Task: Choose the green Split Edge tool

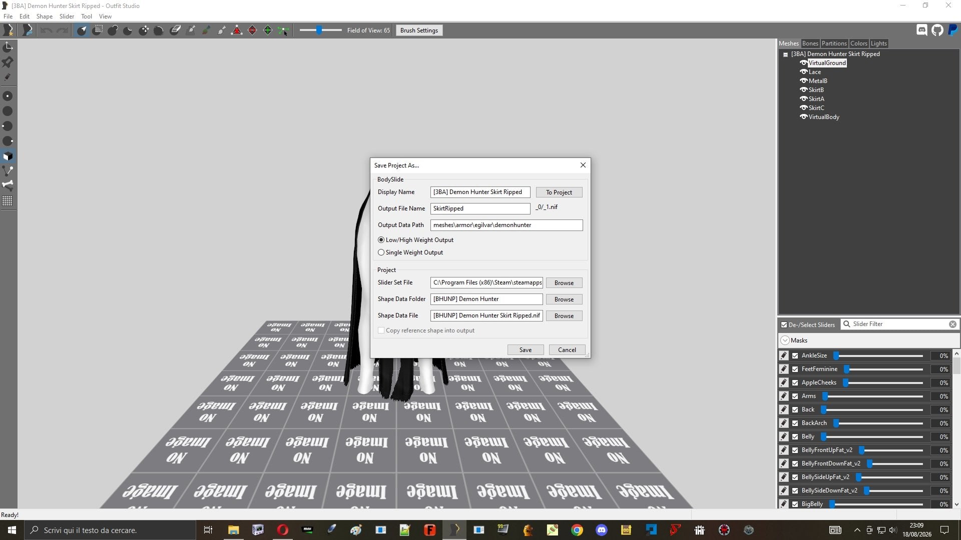Action: [x=268, y=30]
